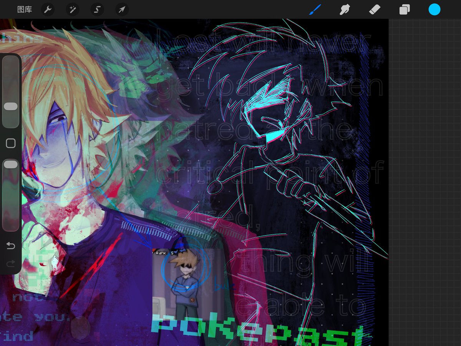Click the pokepast pixel text on canvas
This screenshot has width=461, height=346.
click(x=258, y=329)
